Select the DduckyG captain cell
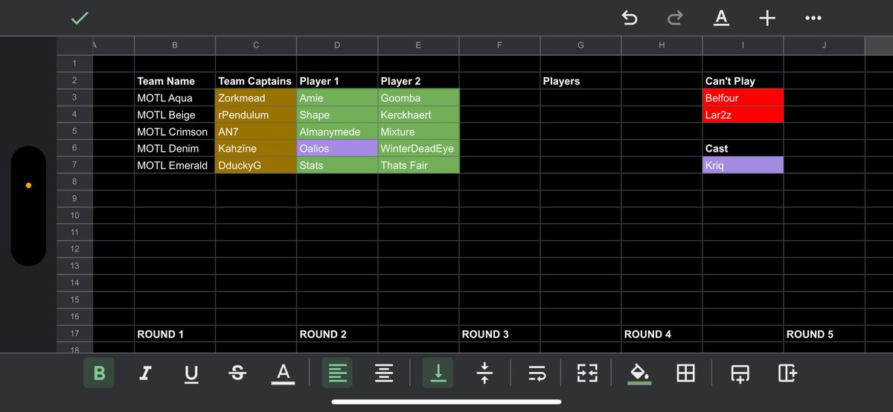 click(x=256, y=165)
